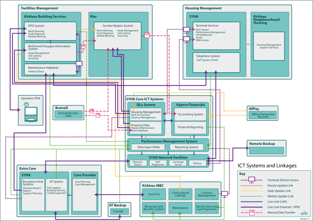Viewport: 313px width, 221px height.
Task: Click the syha logo in the Key corner
Action: (x=304, y=214)
